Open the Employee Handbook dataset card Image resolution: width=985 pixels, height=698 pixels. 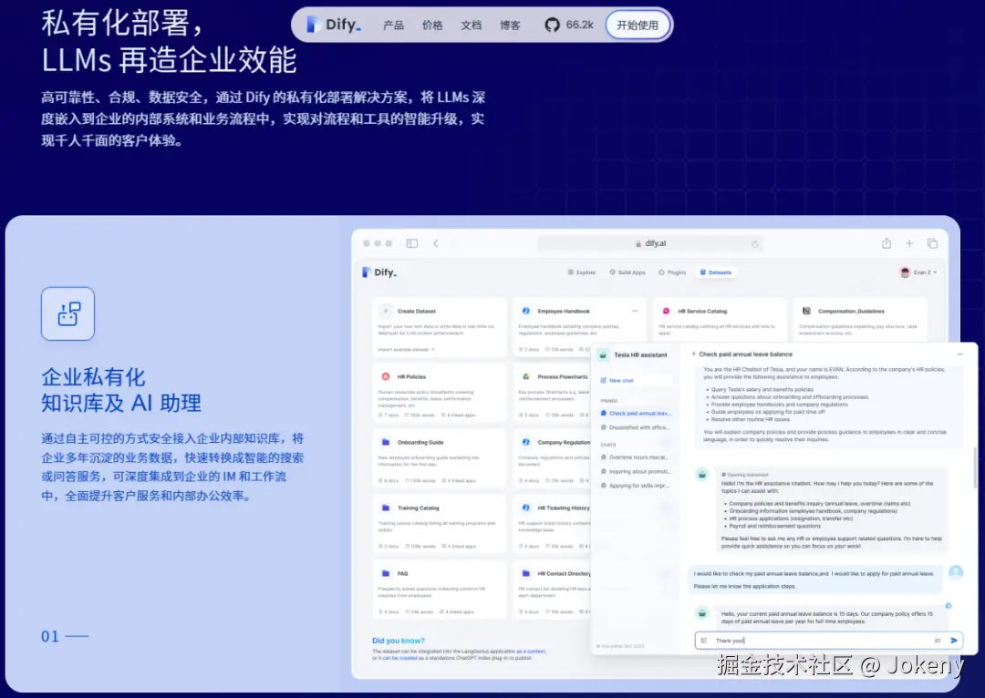pyautogui.click(x=578, y=328)
